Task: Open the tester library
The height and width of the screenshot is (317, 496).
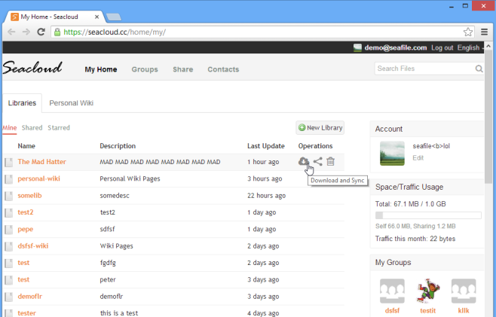Action: click(26, 313)
